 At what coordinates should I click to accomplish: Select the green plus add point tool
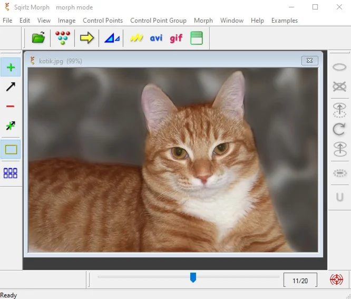(11, 67)
